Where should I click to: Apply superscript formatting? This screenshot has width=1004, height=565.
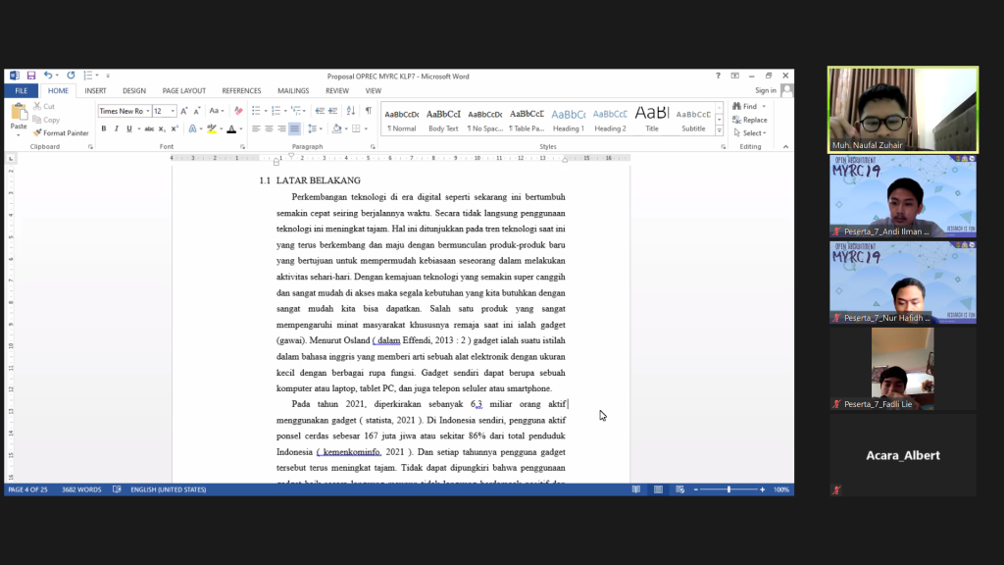(175, 128)
